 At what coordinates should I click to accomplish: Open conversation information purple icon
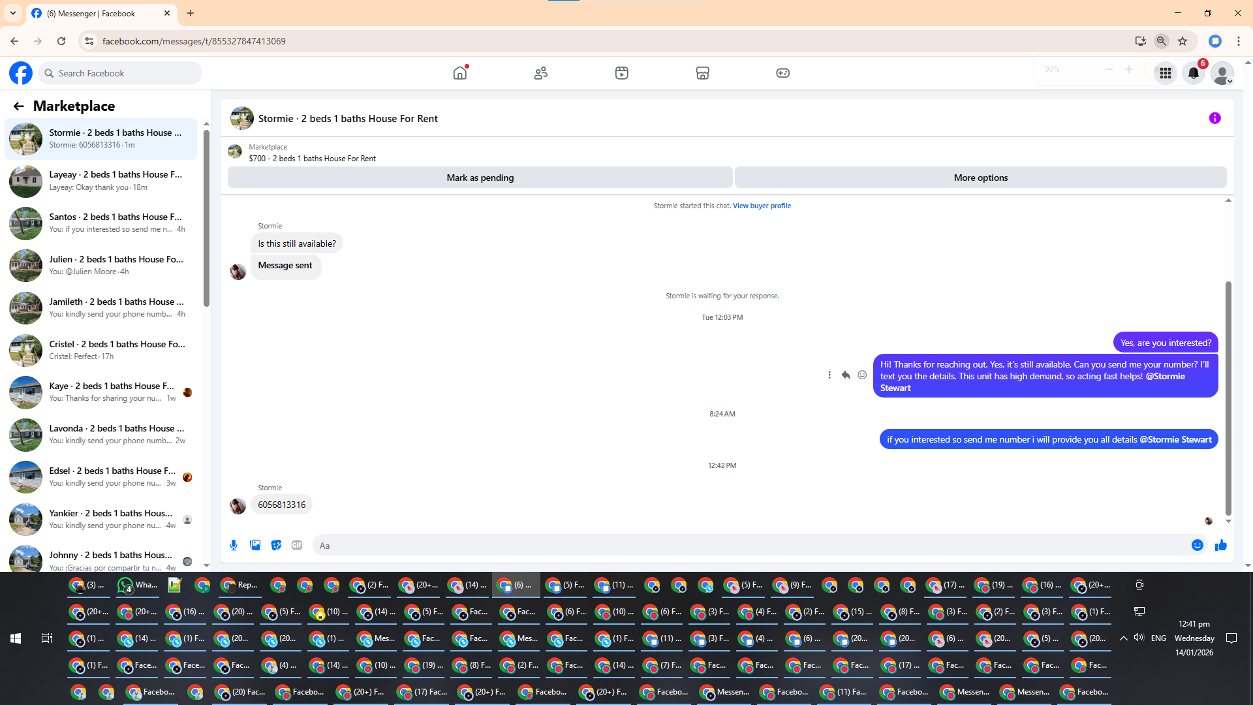(x=1214, y=118)
